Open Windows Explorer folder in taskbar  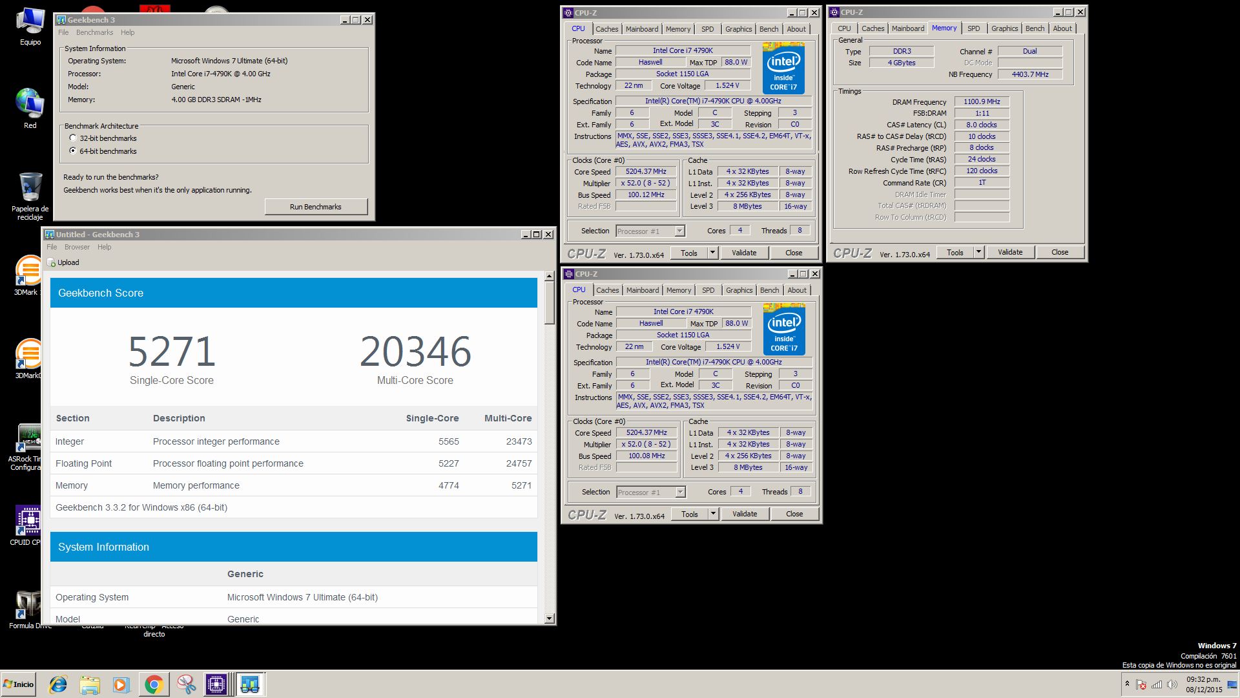coord(90,684)
